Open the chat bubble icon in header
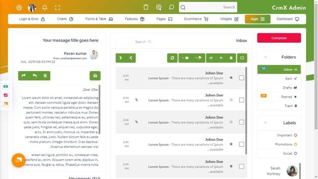 [171, 7]
